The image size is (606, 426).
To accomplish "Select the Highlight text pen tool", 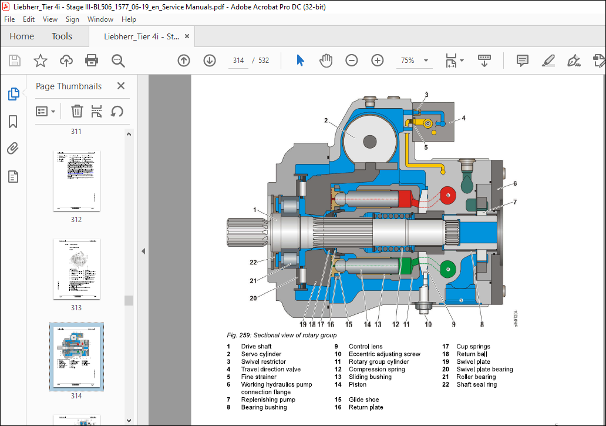I will click(x=548, y=61).
